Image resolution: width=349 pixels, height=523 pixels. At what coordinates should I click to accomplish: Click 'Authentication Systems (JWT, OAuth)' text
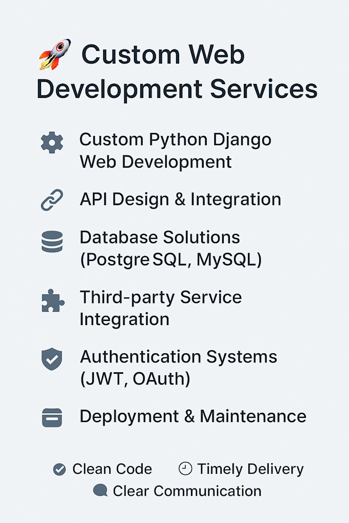178,368
